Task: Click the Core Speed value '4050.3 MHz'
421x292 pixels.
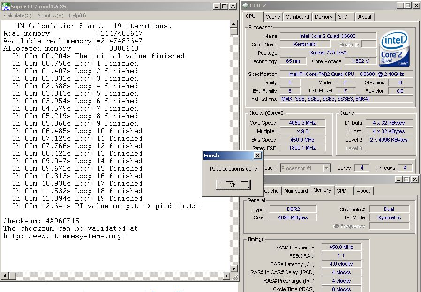Action: [302, 123]
